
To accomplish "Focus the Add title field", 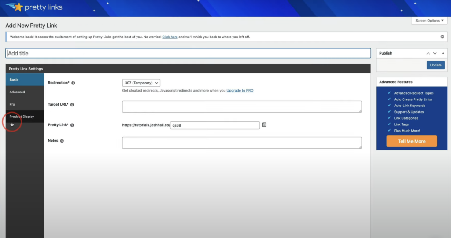I will 188,53.
